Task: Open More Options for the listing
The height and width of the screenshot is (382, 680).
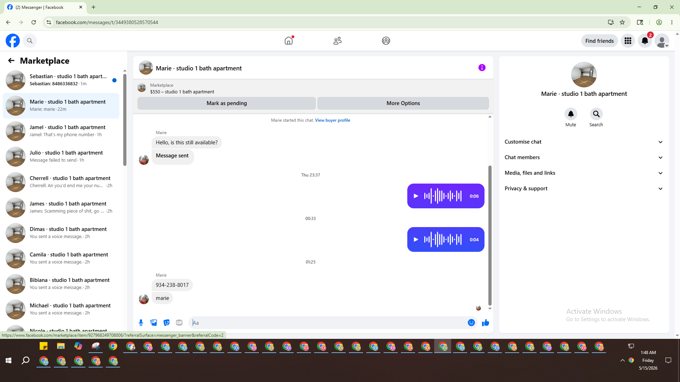Action: tap(403, 103)
